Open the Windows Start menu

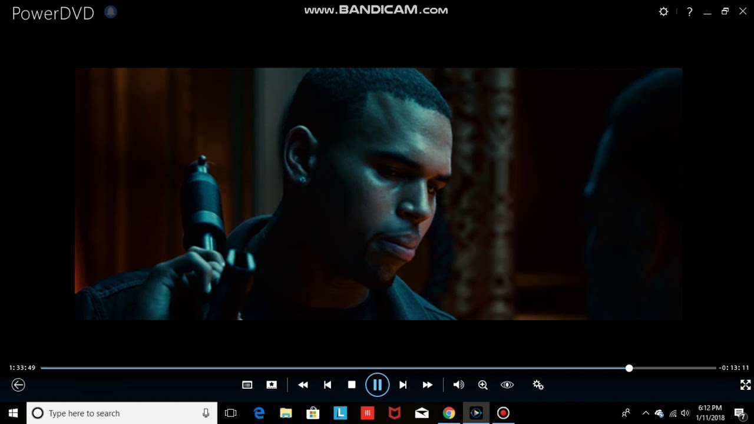(x=13, y=413)
